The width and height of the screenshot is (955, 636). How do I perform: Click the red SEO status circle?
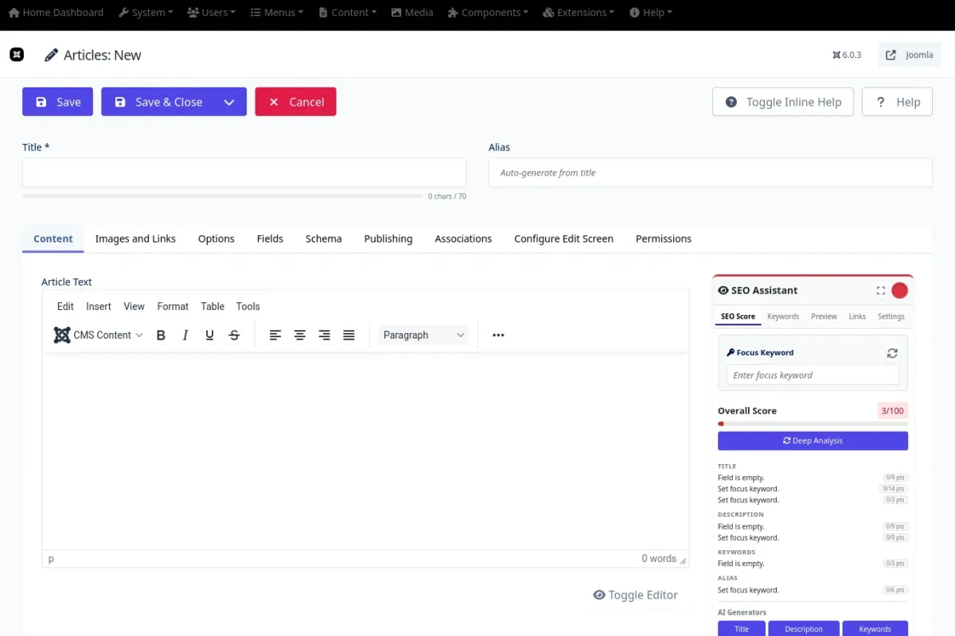899,291
